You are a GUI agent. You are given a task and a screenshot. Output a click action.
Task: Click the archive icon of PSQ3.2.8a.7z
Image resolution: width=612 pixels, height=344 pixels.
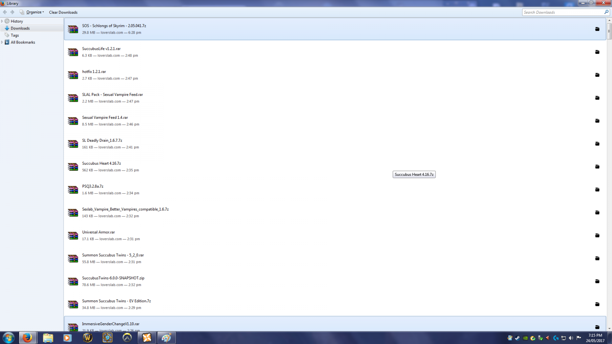click(73, 190)
